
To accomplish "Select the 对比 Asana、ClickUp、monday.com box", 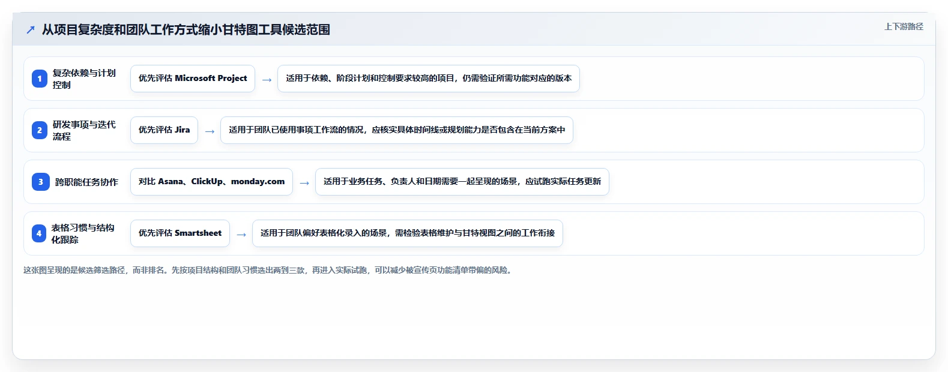I will point(211,182).
